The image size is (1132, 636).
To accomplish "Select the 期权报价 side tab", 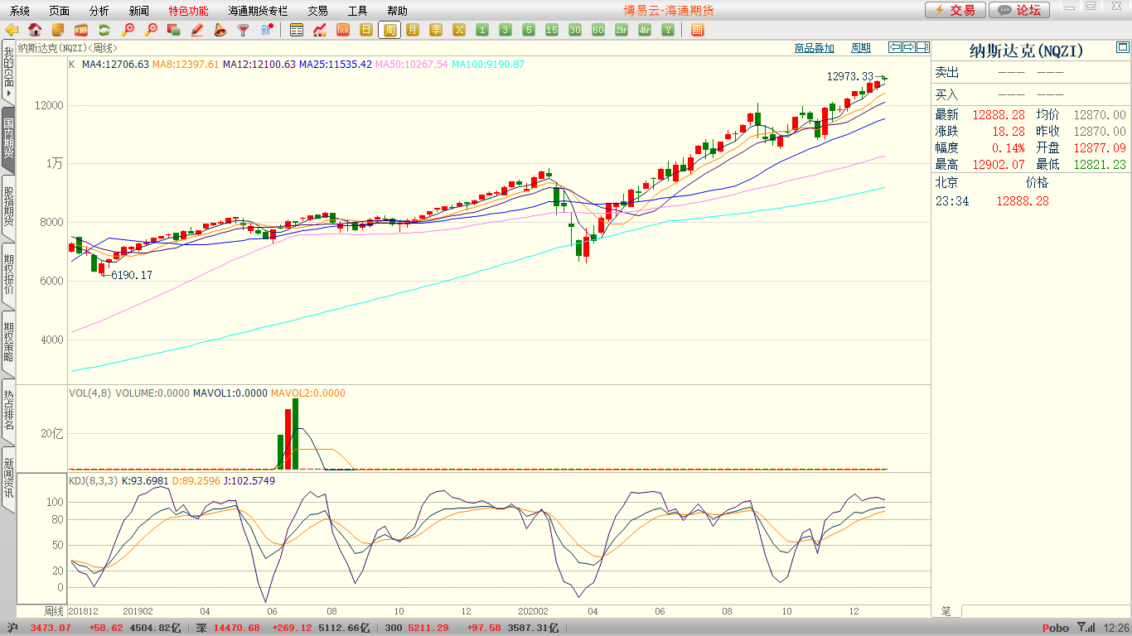I will [x=8, y=274].
